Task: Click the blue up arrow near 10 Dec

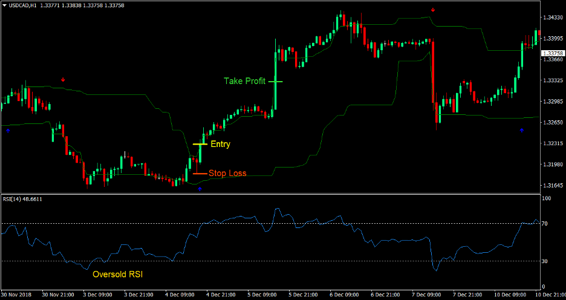Action: (522, 130)
